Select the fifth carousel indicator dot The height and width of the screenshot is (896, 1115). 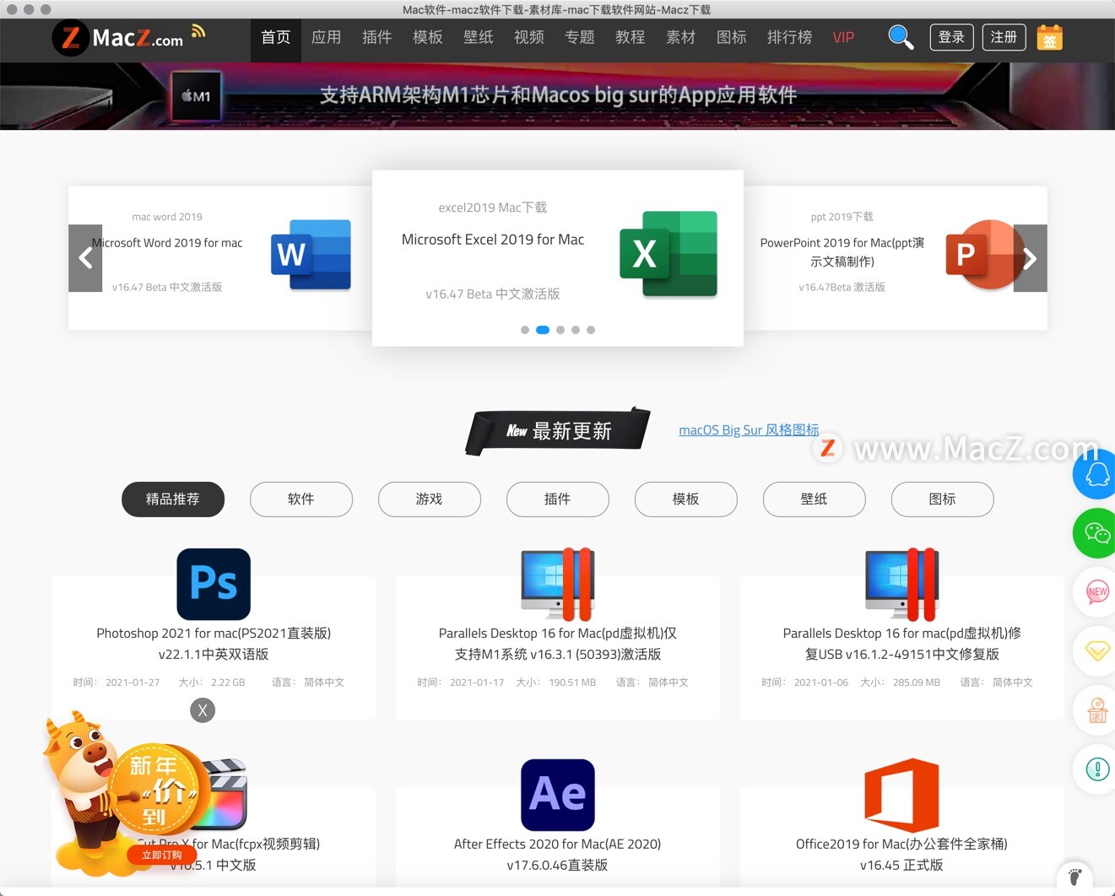tap(591, 330)
